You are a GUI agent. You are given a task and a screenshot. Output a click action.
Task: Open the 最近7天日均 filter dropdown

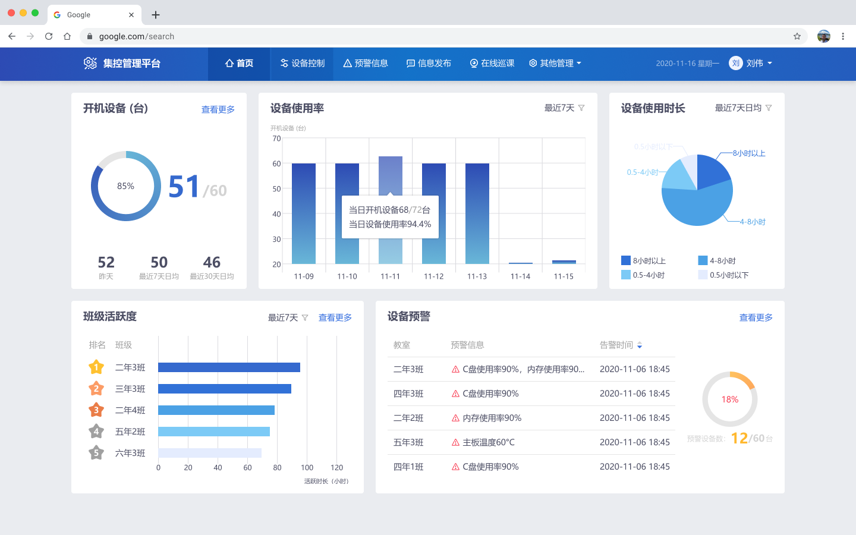743,108
